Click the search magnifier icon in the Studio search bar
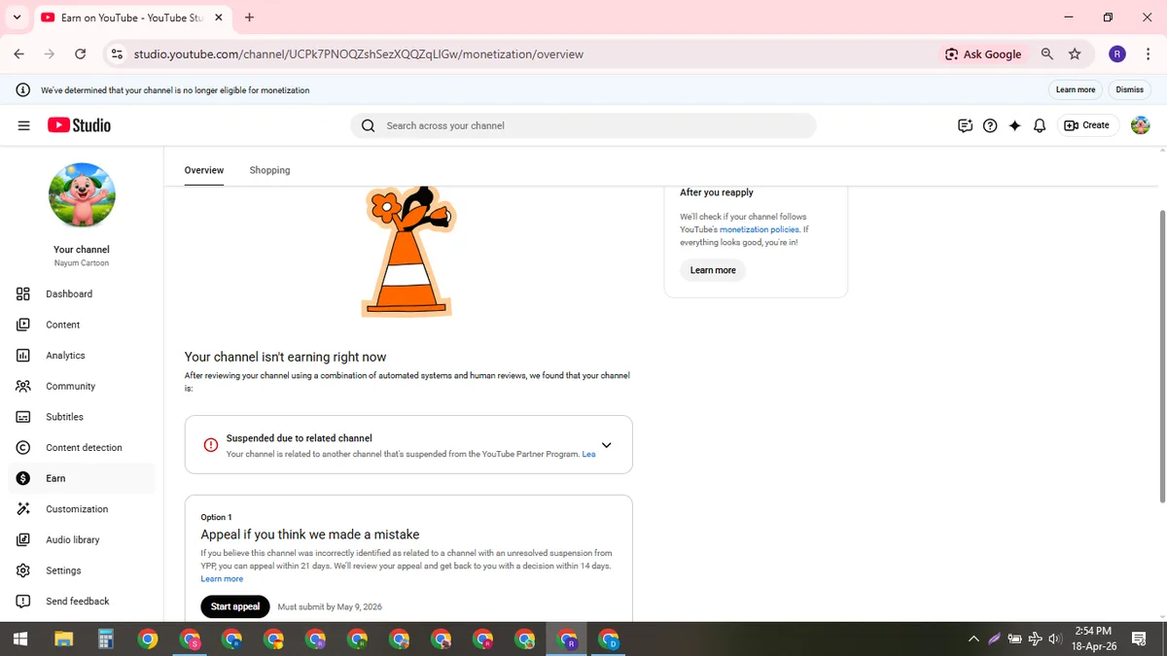Screen dimensions: 1167x656 [x=368, y=125]
